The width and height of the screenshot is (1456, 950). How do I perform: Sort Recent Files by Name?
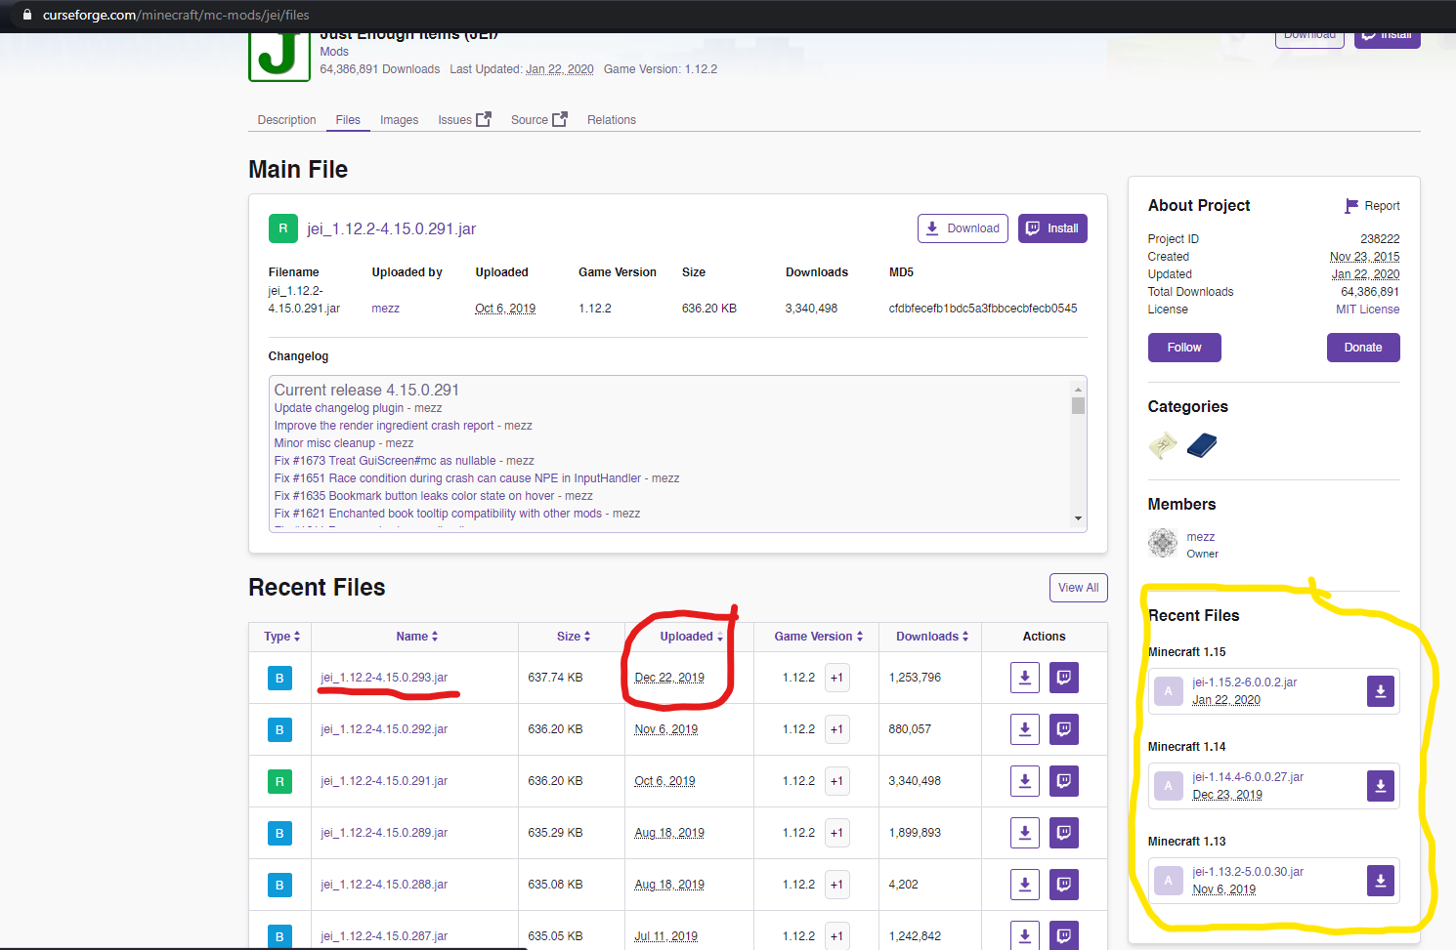coord(417,637)
